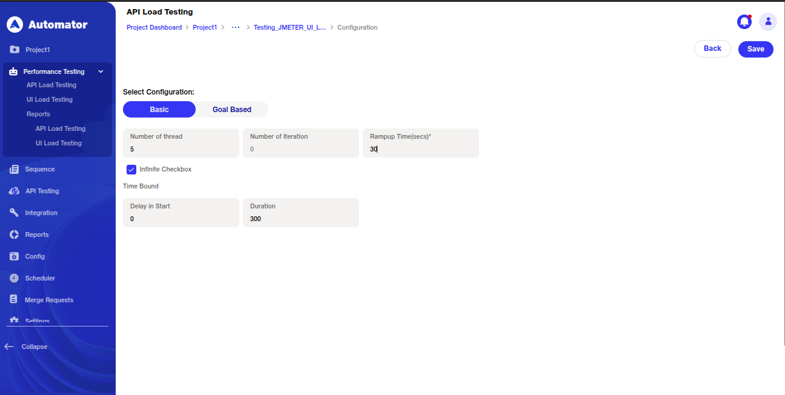Viewport: 785px width, 395px height.
Task: Open API Load Testing report entry
Action: [61, 128]
